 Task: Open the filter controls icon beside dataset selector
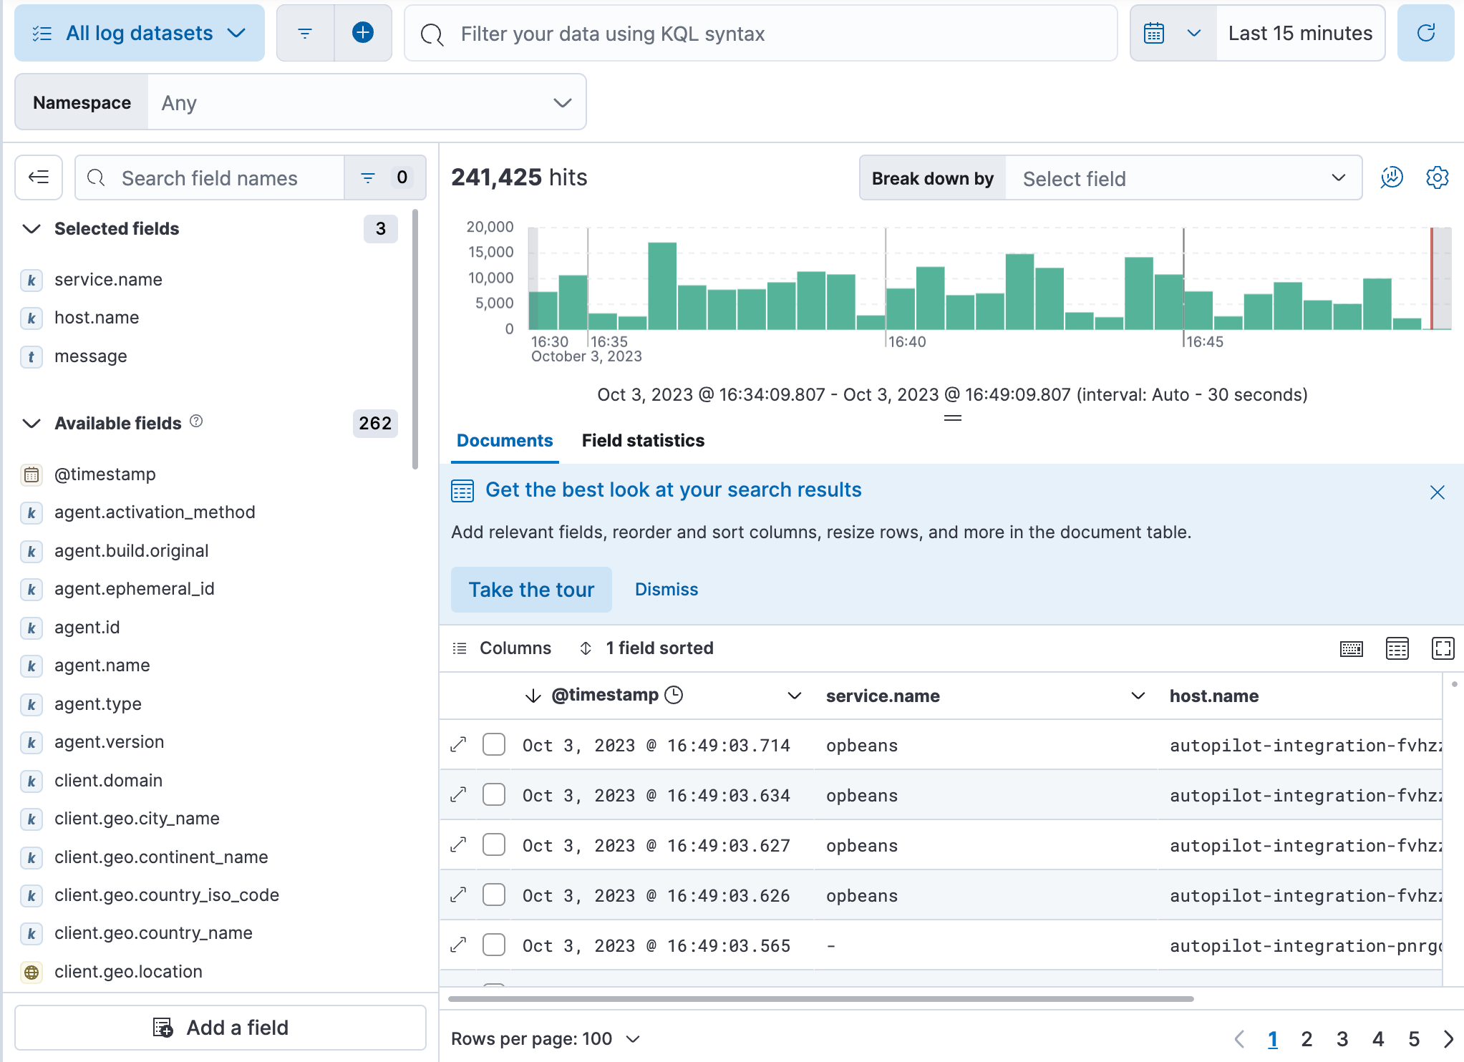306,32
